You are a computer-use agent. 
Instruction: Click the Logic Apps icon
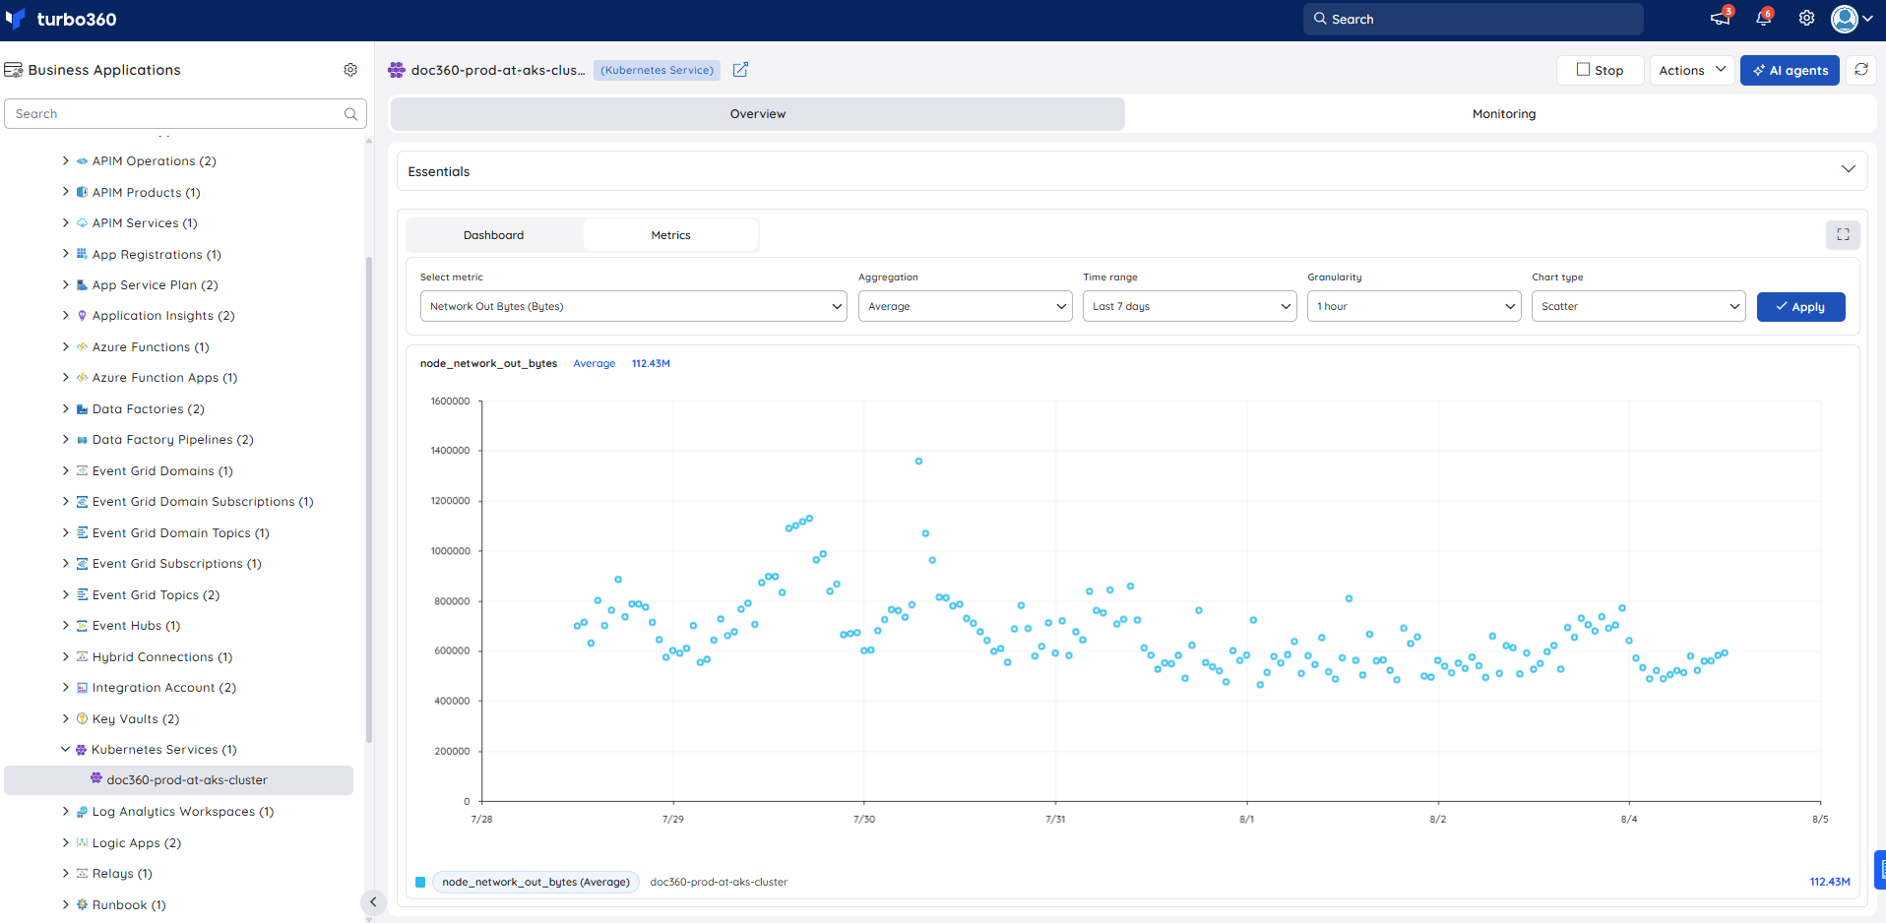coord(82,843)
